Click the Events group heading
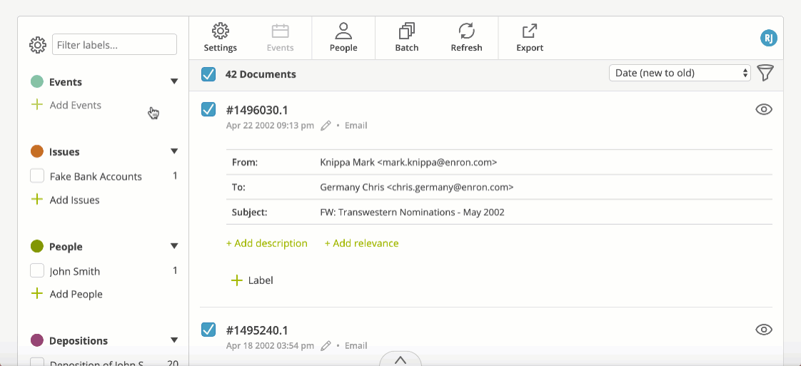801x366 pixels. 66,82
